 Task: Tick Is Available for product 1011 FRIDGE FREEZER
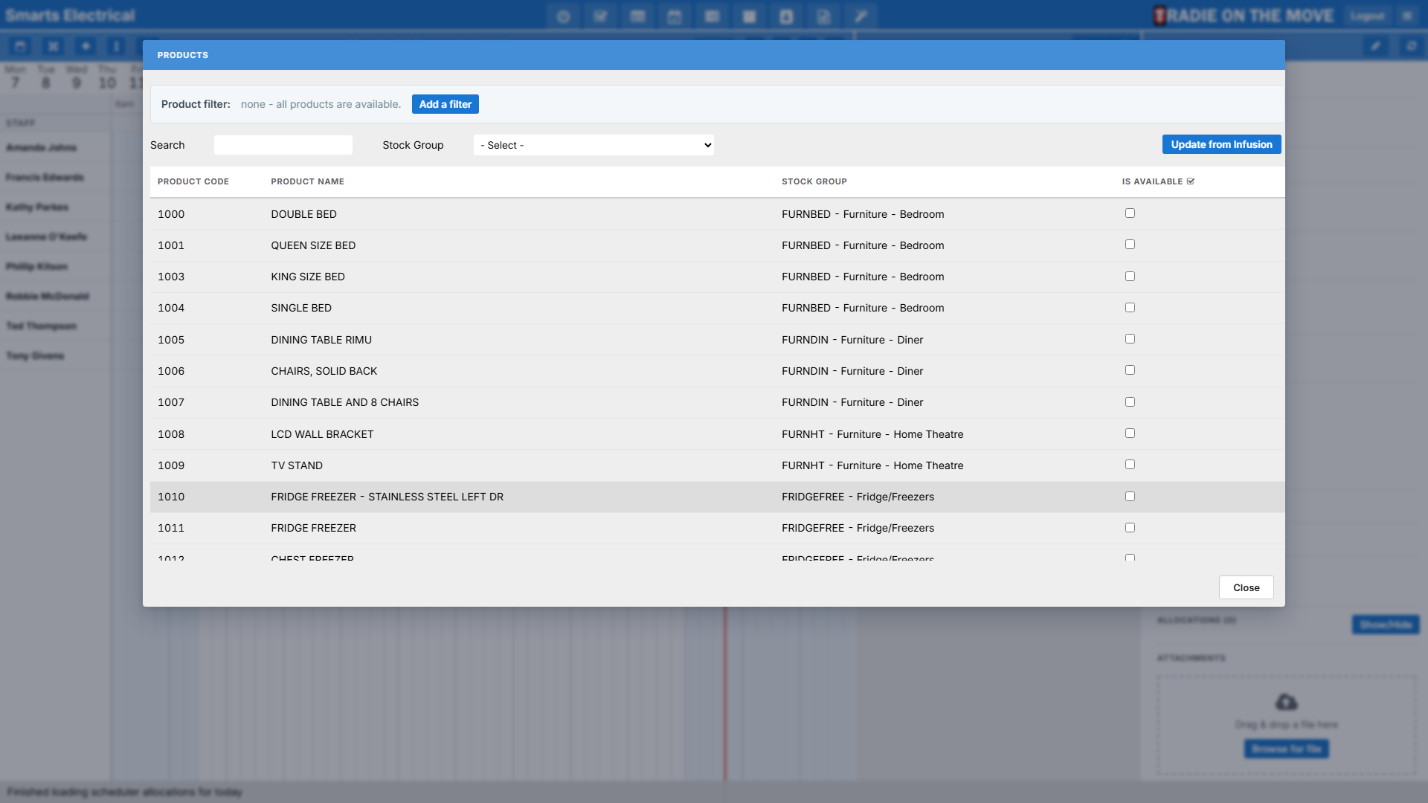1130,528
